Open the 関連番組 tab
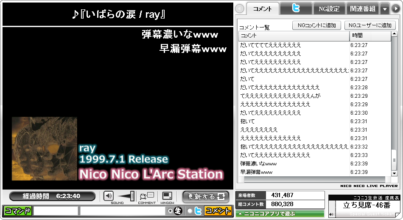Screen dimensions: 403x220 363,9
